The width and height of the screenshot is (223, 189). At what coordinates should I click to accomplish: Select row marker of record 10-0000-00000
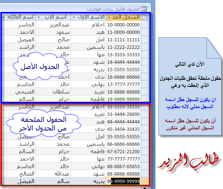[x=145, y=25]
